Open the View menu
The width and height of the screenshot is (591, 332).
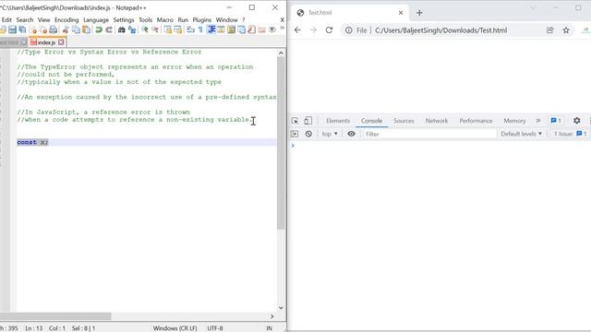43,20
